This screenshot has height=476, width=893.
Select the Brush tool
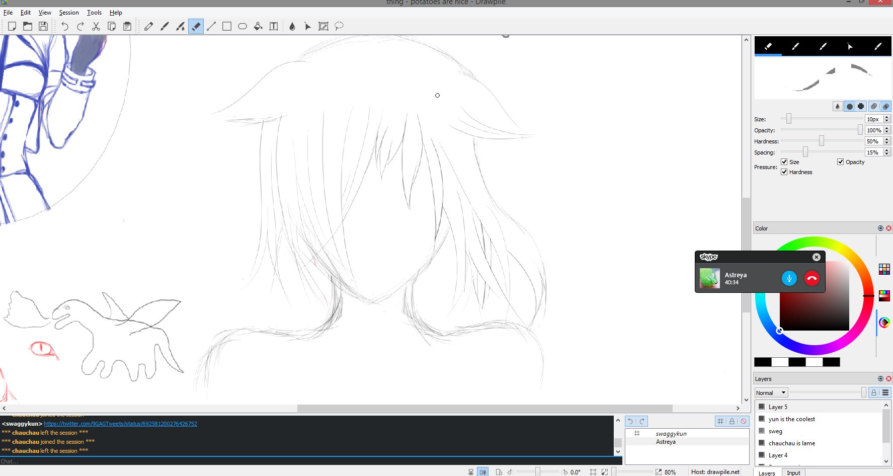click(165, 26)
